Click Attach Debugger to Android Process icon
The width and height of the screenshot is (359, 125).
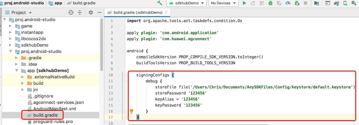click(x=296, y=3)
